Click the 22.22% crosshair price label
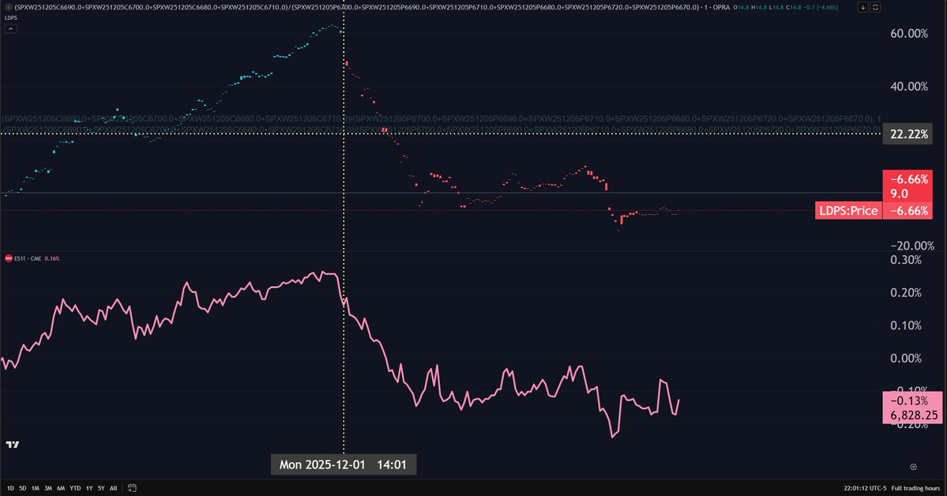 [908, 134]
